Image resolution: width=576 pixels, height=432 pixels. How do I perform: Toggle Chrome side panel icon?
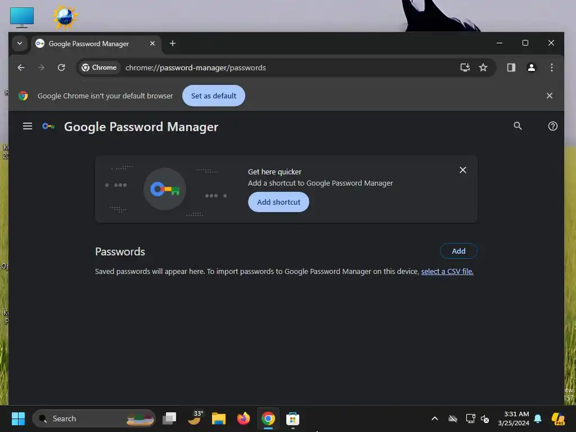pos(511,67)
